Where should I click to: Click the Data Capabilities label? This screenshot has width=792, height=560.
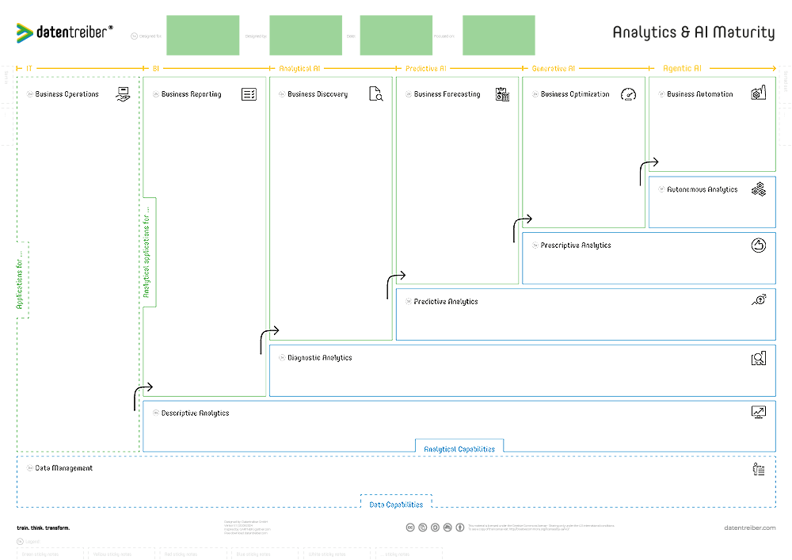click(396, 505)
